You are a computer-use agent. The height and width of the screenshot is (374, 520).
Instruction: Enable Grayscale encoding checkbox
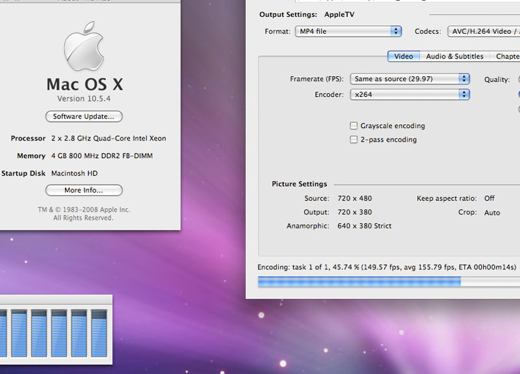(354, 126)
